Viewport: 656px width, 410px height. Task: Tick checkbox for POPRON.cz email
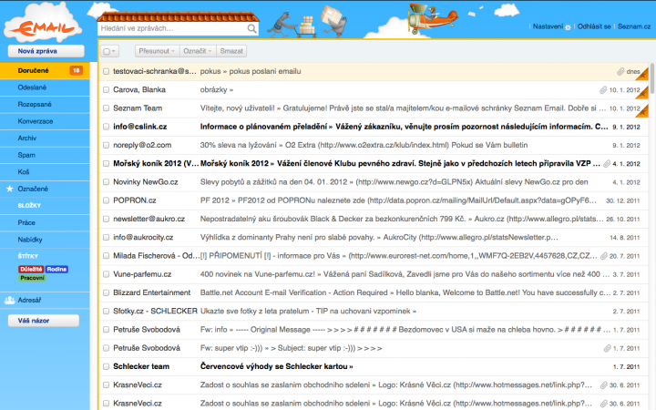[x=107, y=200]
